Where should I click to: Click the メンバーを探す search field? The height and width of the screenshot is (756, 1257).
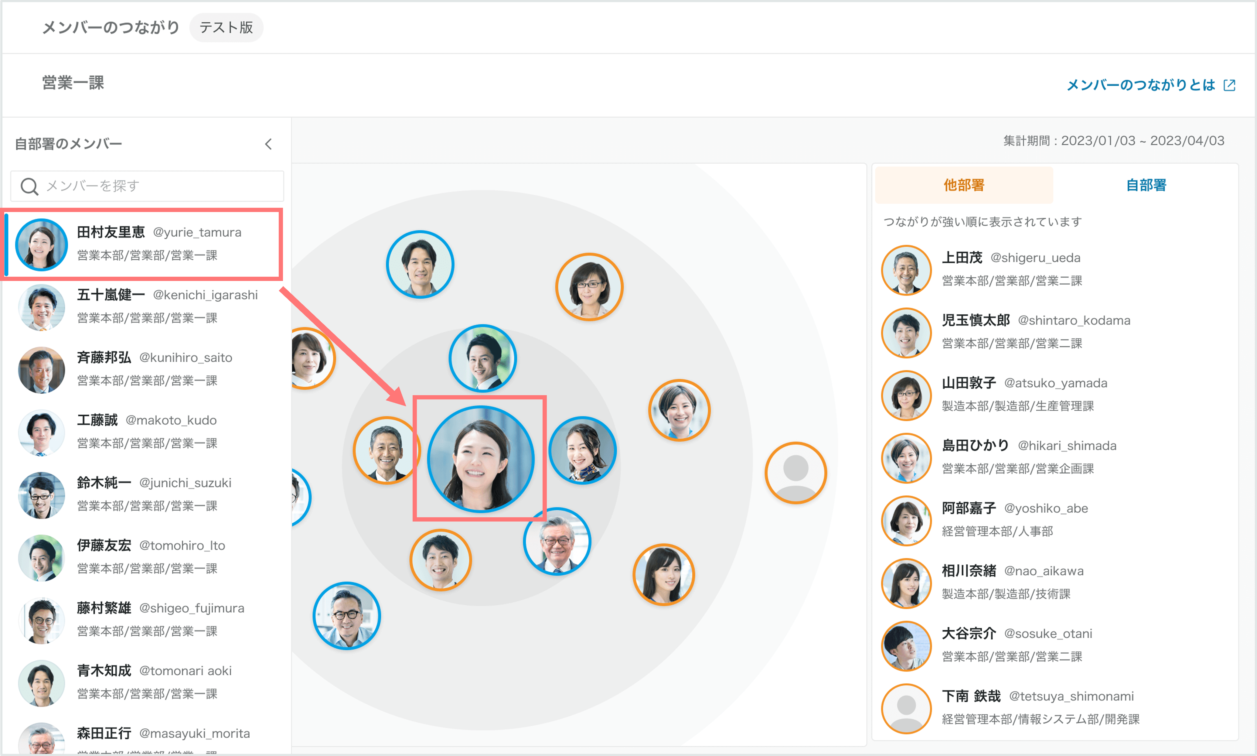pos(147,186)
